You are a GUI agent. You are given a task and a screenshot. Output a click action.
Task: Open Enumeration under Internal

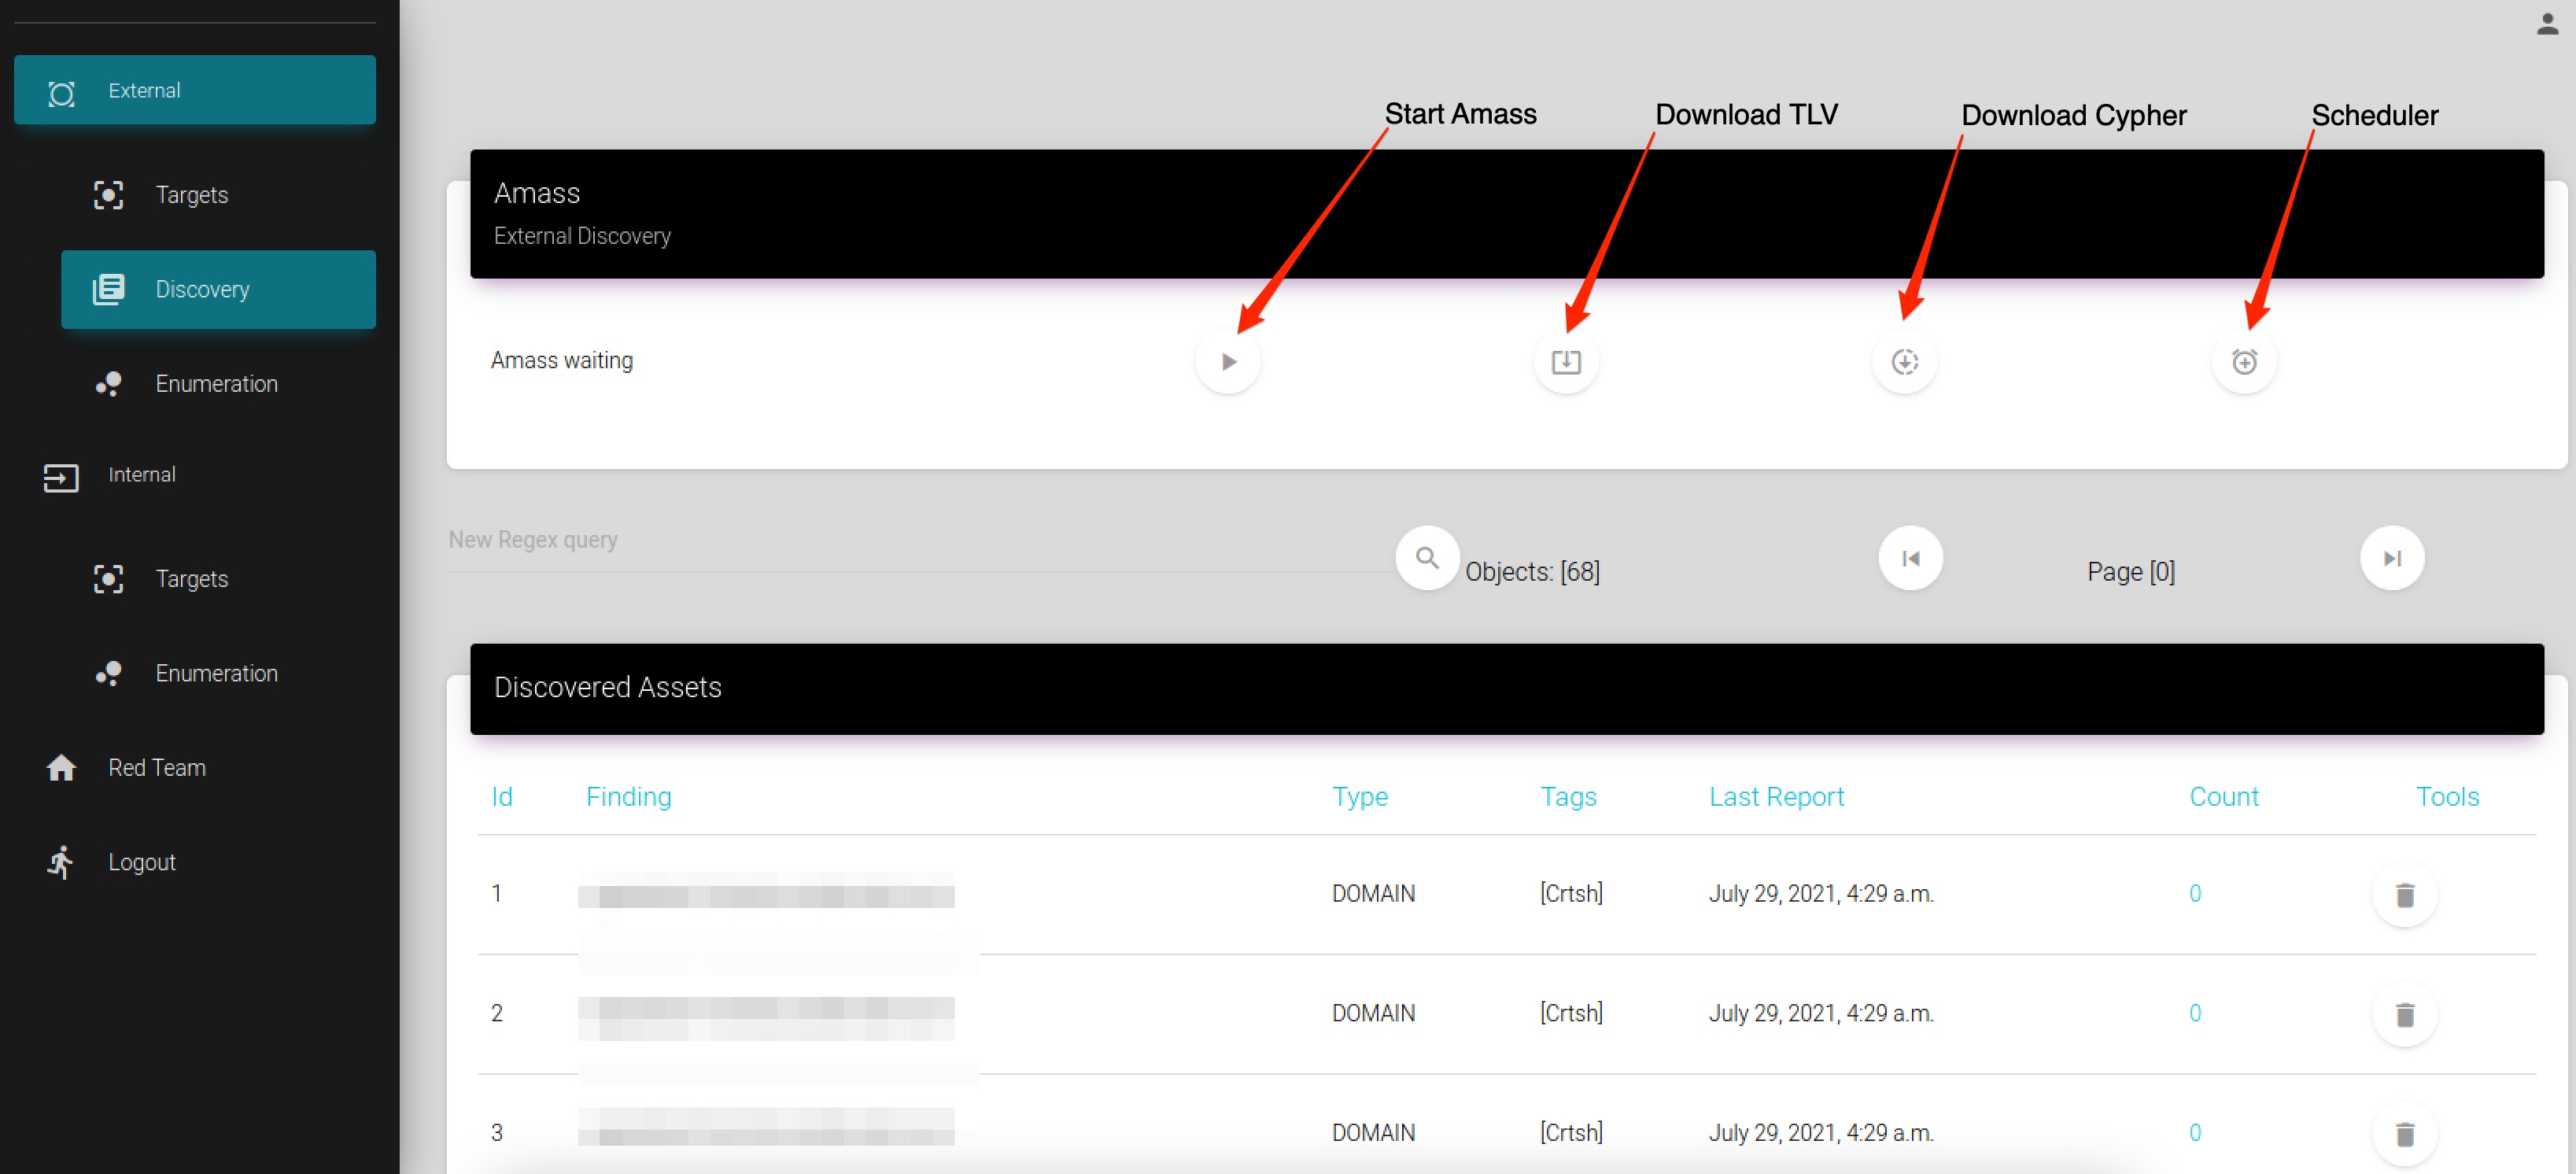tap(216, 673)
